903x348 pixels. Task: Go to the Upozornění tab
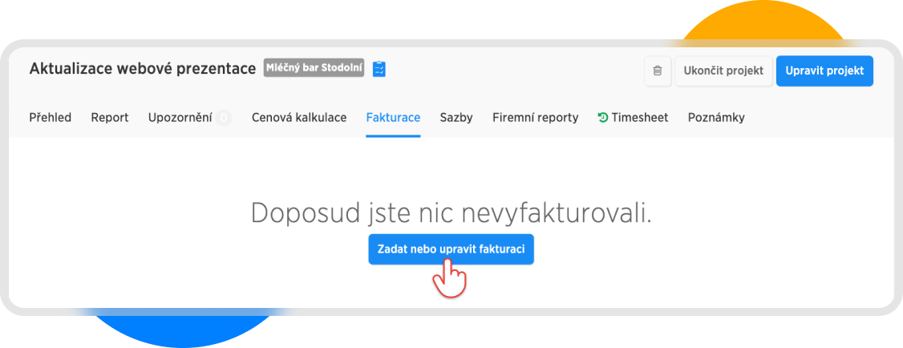[x=180, y=118]
